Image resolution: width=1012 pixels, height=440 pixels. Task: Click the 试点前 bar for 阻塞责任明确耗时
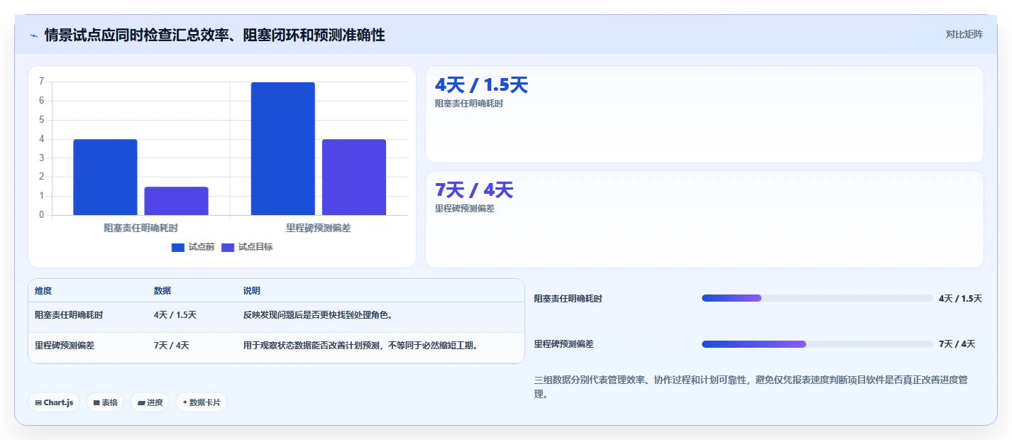click(x=105, y=177)
